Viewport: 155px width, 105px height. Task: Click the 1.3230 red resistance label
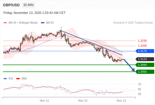[x=142, y=41]
